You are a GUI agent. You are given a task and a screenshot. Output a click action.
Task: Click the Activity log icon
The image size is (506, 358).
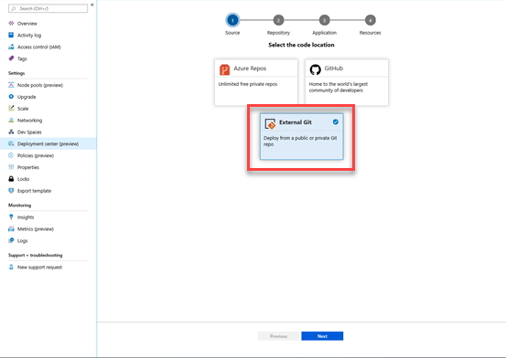[x=11, y=35]
